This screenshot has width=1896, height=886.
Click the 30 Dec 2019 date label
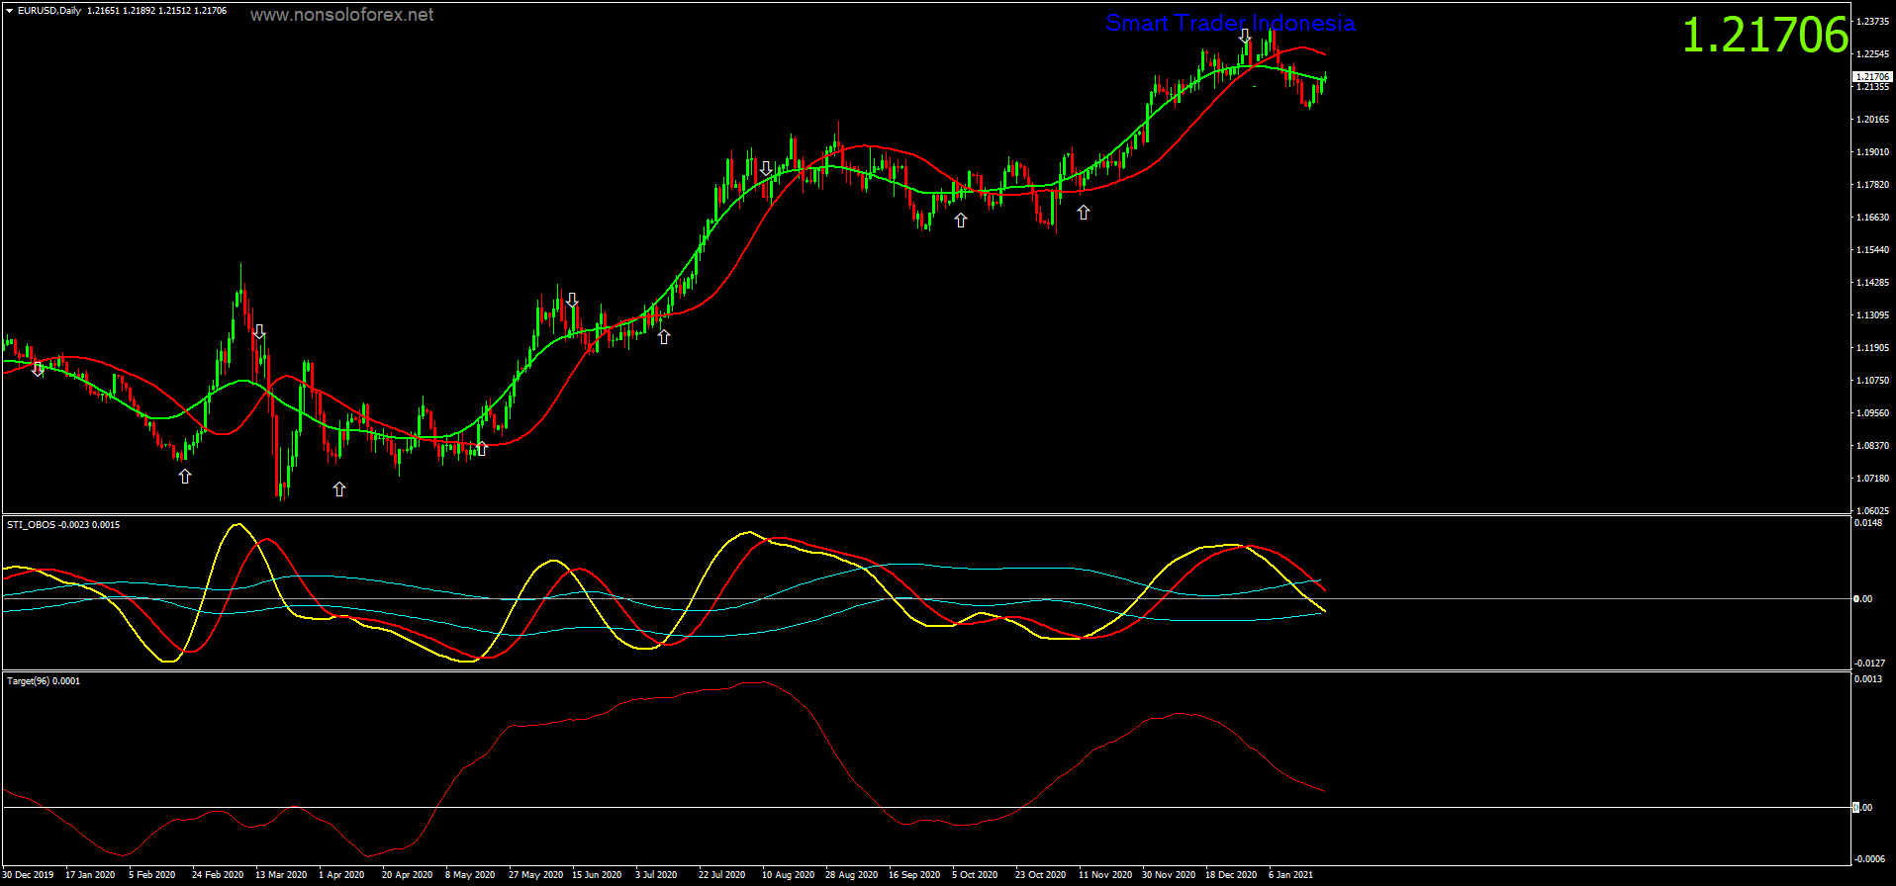coord(29,875)
